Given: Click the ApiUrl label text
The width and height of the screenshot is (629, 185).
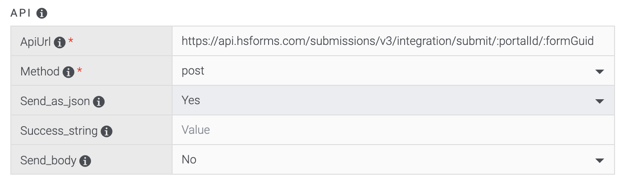Looking at the screenshot, I should point(35,42).
